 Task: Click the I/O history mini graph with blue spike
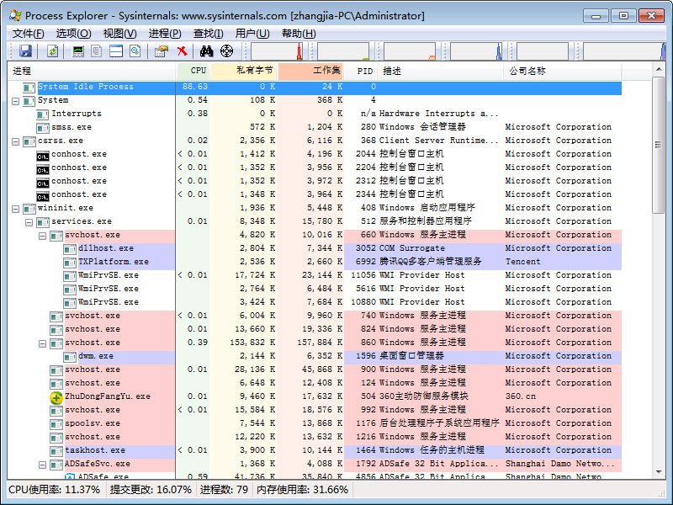476,51
